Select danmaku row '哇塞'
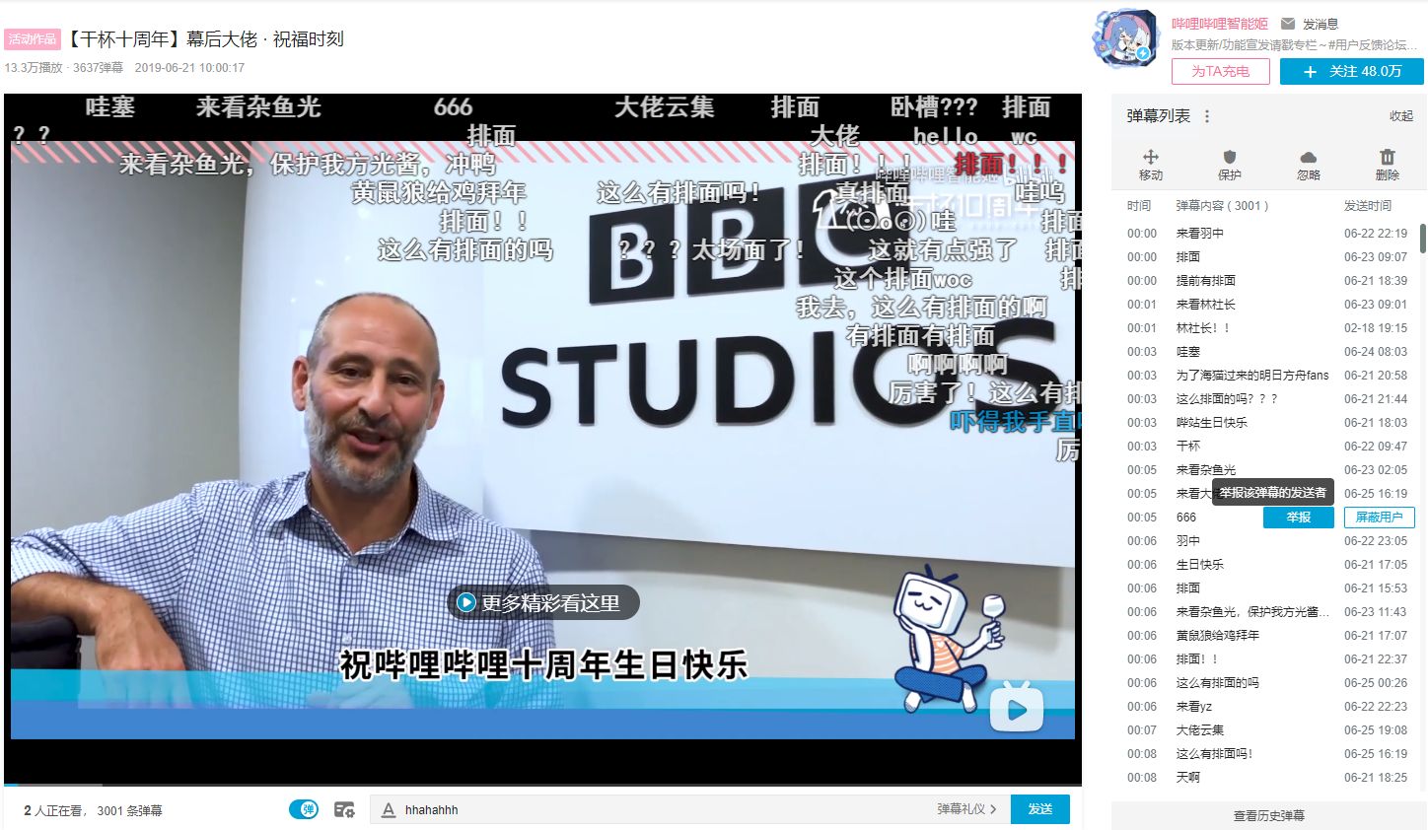 pos(1269,352)
